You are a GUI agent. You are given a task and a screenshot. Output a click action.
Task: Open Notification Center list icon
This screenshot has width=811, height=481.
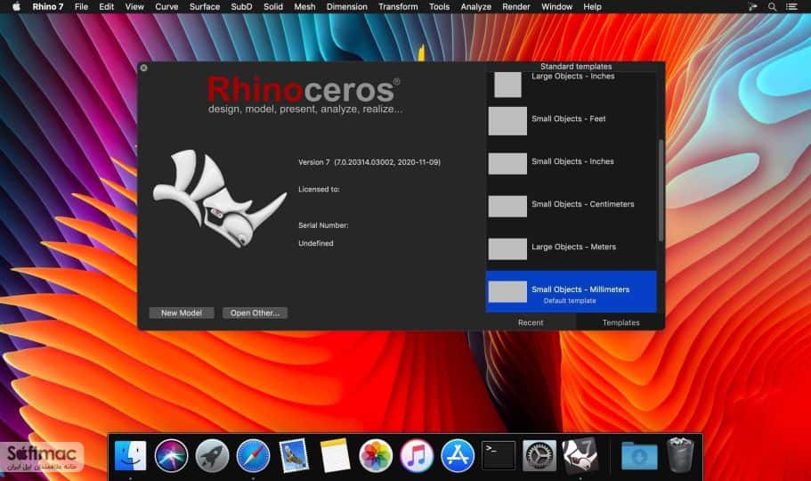pos(791,7)
